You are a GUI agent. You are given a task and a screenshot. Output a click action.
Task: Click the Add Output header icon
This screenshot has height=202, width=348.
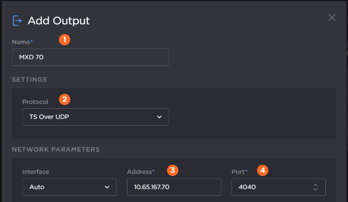(17, 21)
